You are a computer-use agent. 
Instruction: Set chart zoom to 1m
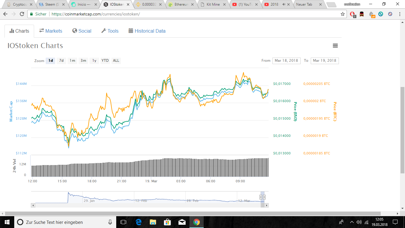pos(72,61)
